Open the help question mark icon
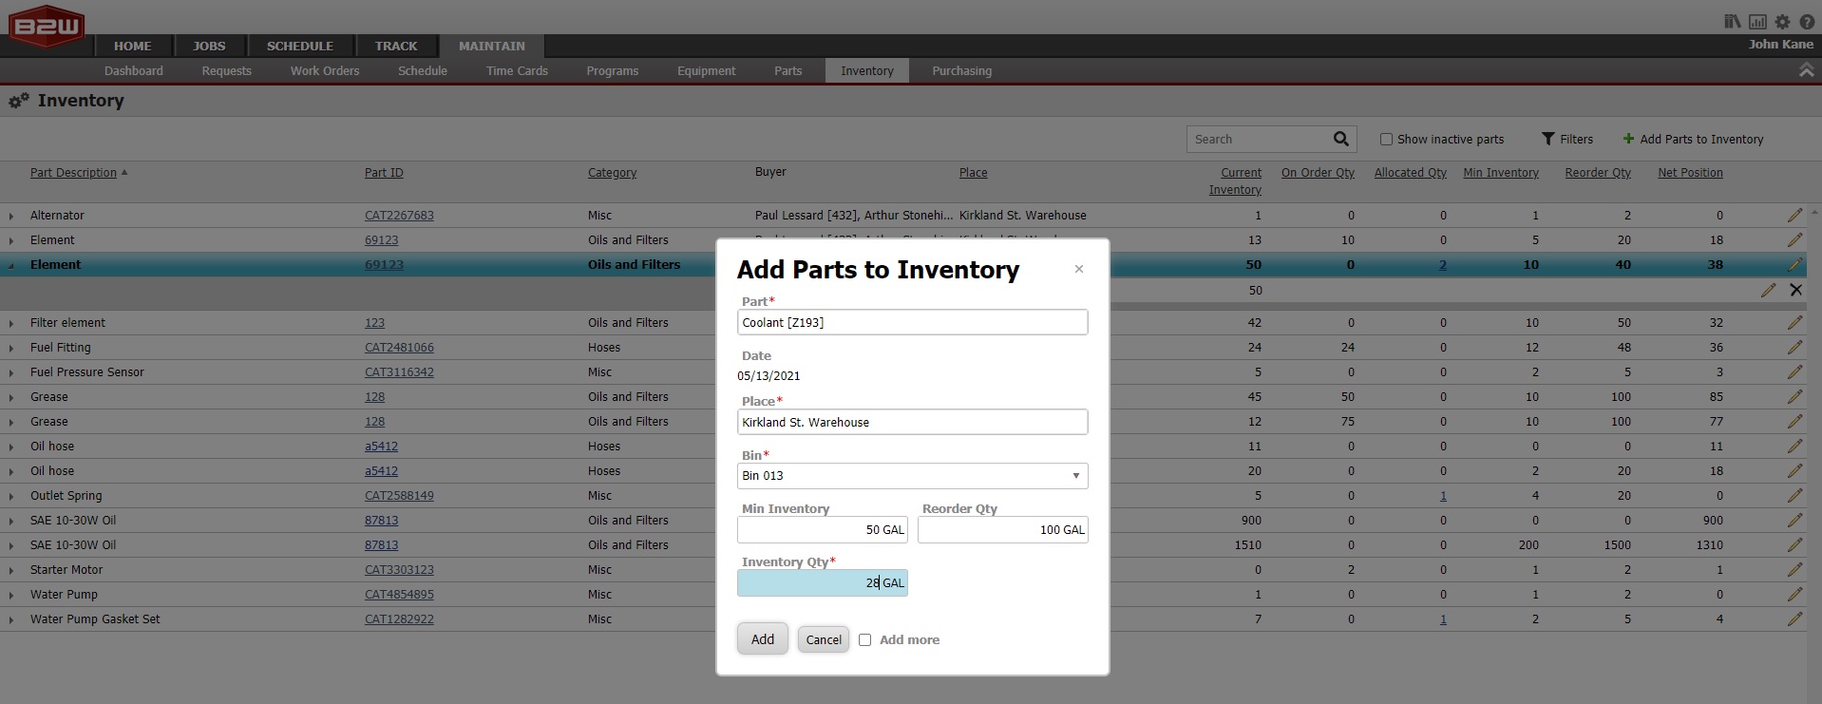The image size is (1822, 704). (1807, 22)
